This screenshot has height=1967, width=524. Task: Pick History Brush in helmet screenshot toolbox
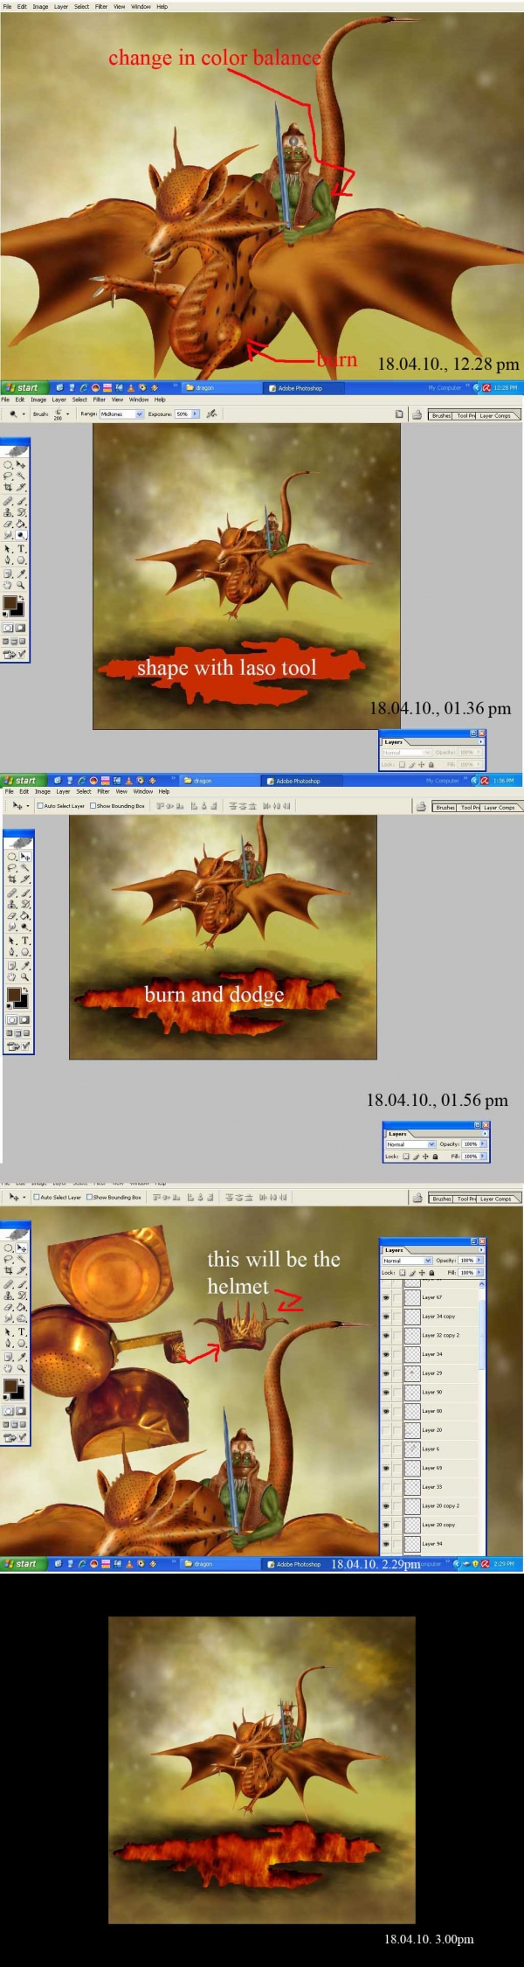[x=21, y=1297]
